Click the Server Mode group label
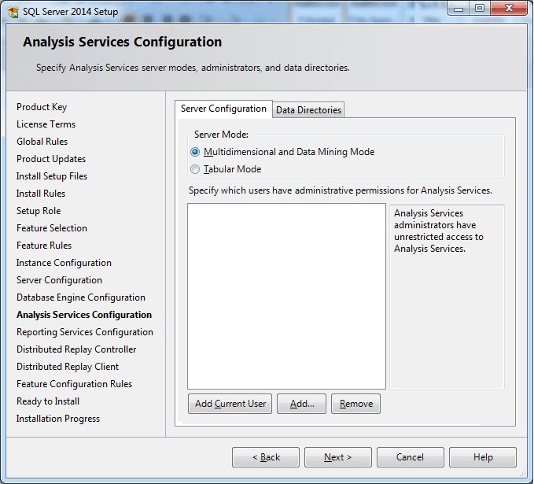 (x=221, y=135)
